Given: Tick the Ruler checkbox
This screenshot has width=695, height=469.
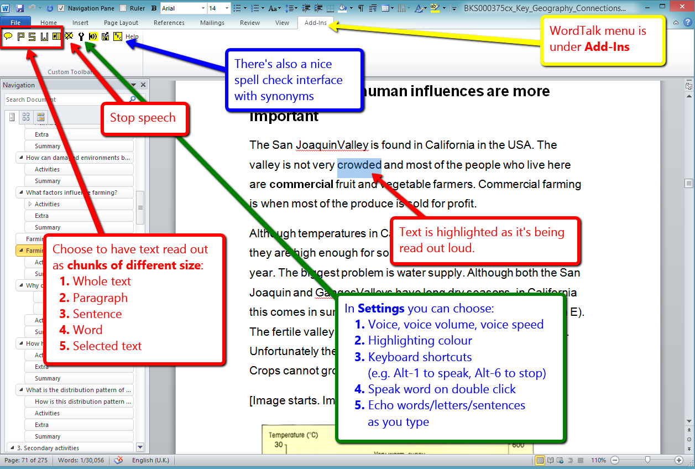Looking at the screenshot, I should (123, 8).
